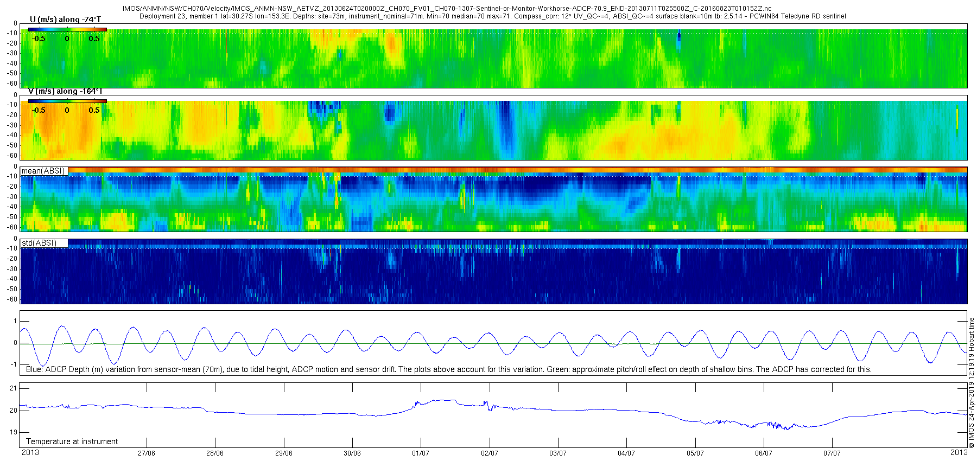Click the U velocity colorbar
The width and height of the screenshot is (977, 461).
[67, 30]
